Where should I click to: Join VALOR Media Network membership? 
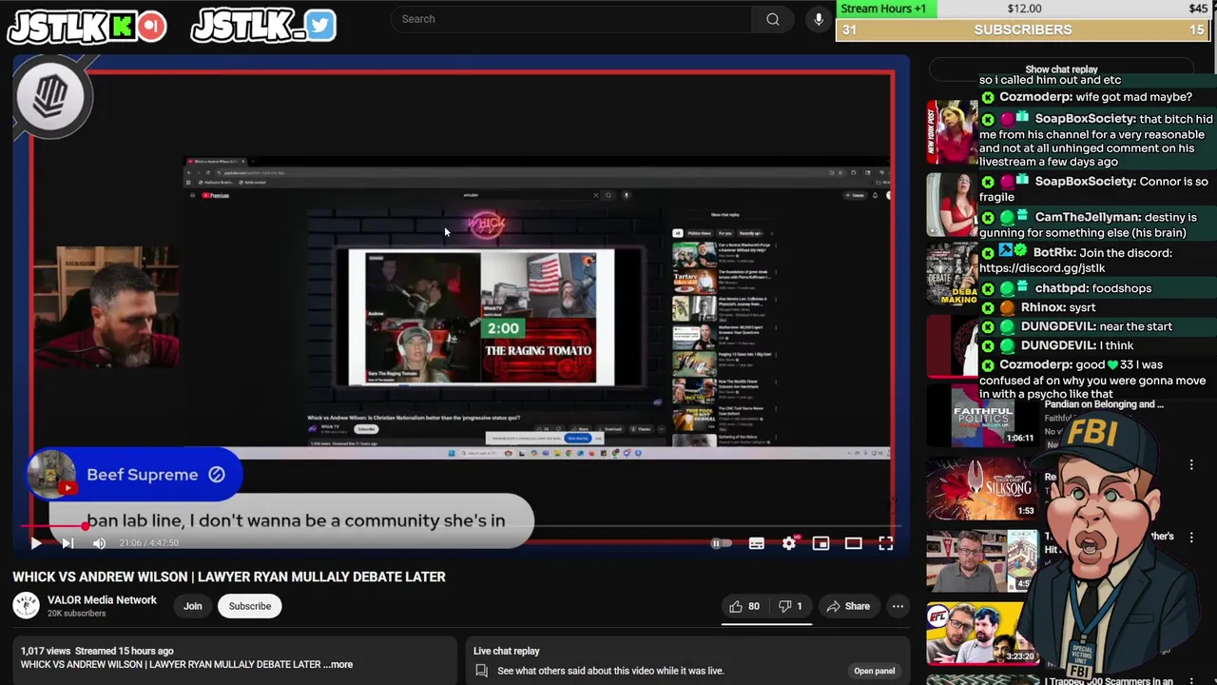[193, 606]
